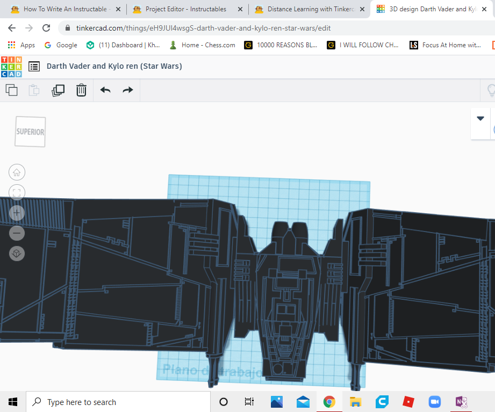Zoom out using the minus icon

tap(17, 233)
